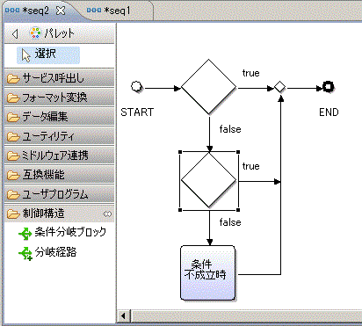Click the サービス呼出し folder icon
This screenshot has width=362, height=326.
13,78
